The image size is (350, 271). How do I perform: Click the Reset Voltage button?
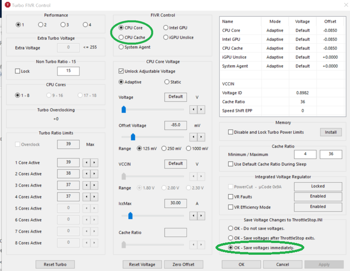pyautogui.click(x=142, y=265)
